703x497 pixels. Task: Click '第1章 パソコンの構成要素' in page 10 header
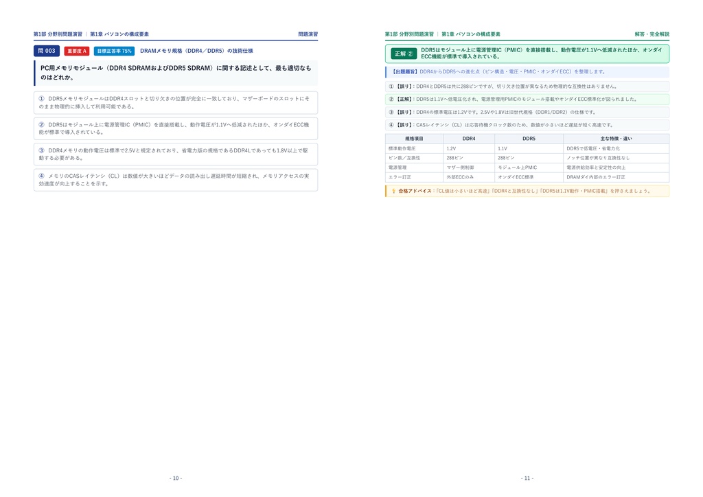tap(119, 34)
